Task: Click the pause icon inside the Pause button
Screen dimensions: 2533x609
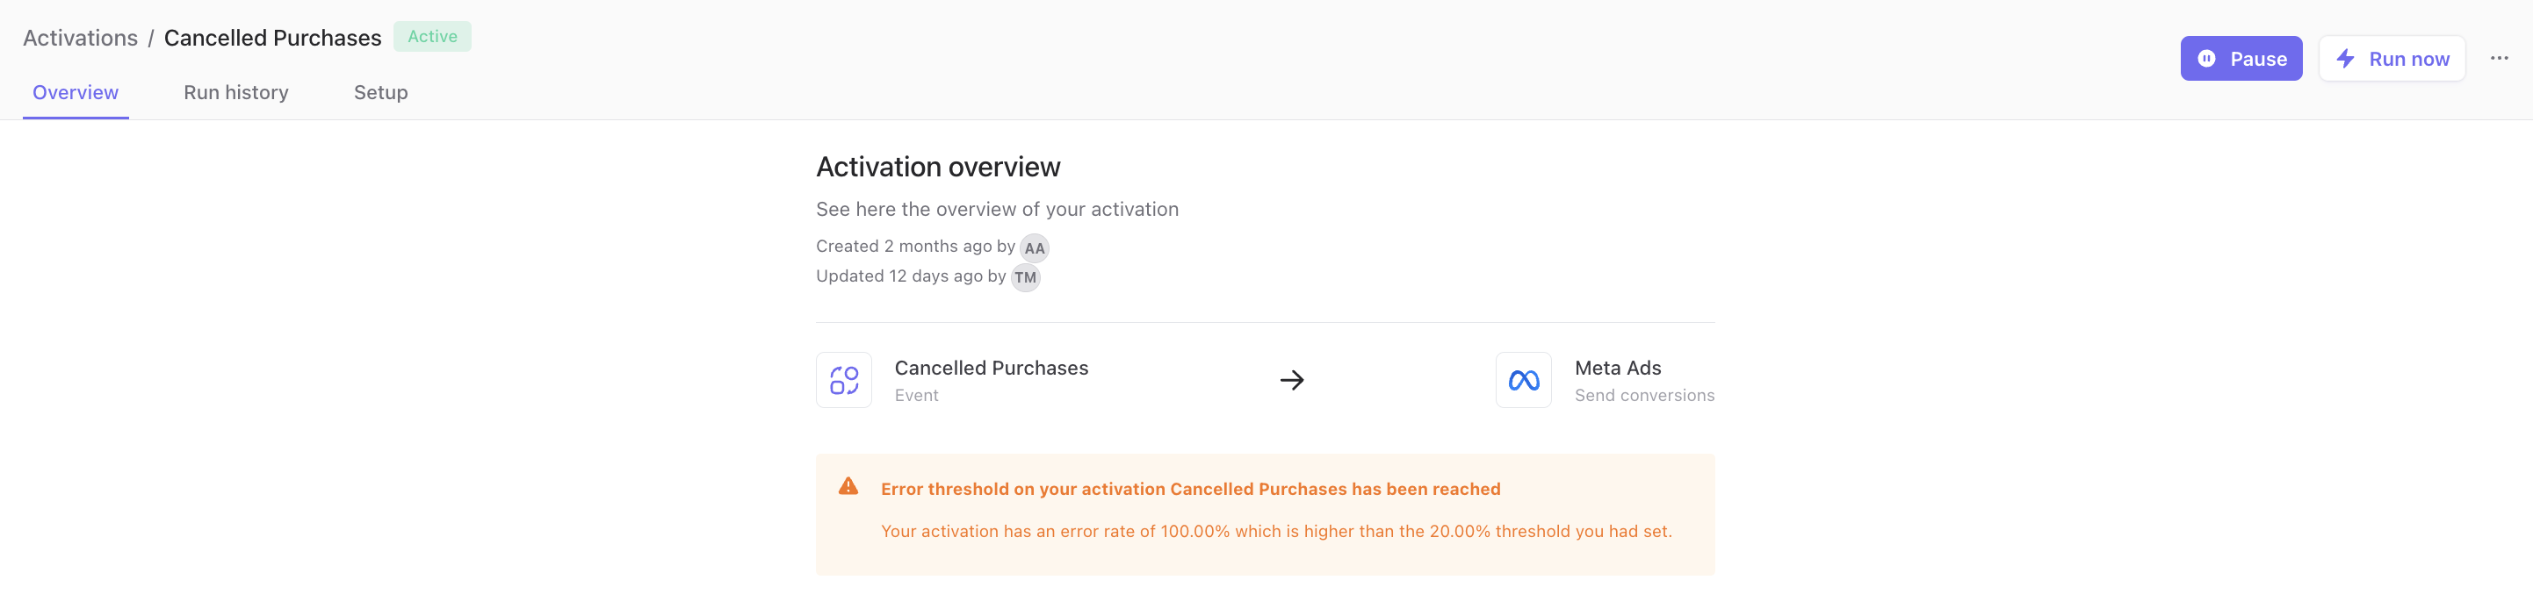Action: (x=2206, y=59)
